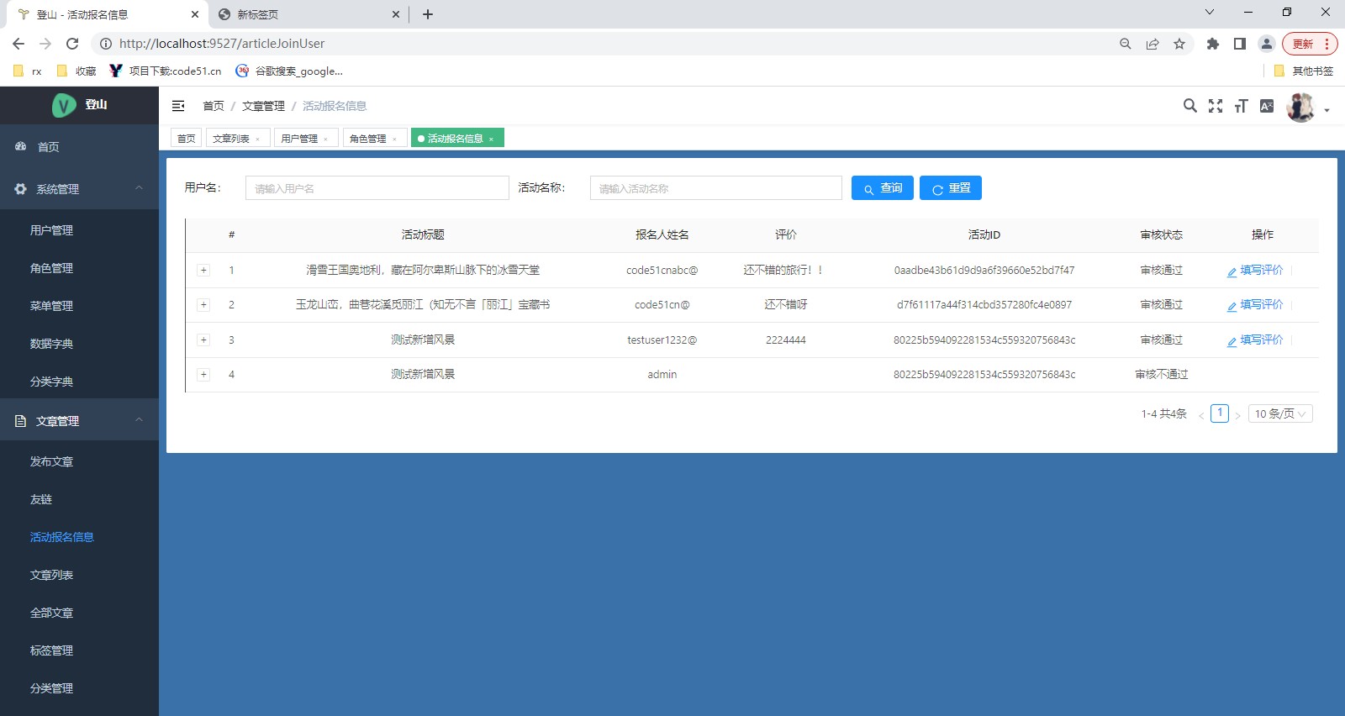Open 用户管理 in sidebar
Screen dimensions: 1345x716
[79, 230]
